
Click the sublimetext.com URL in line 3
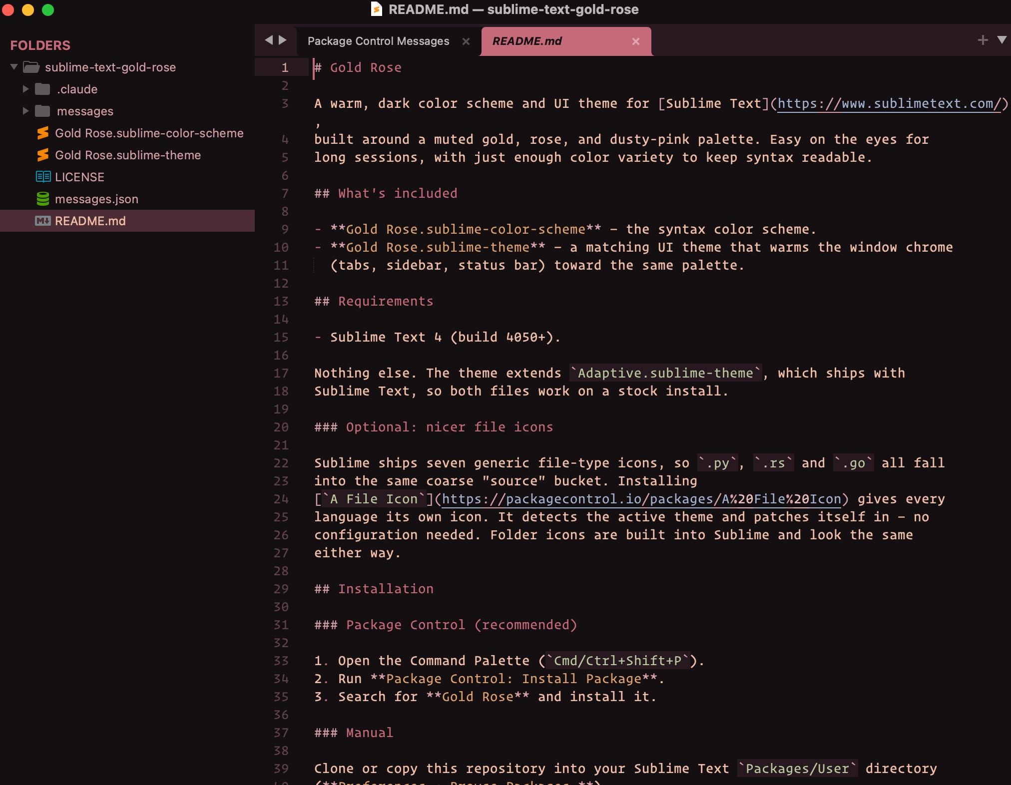(889, 103)
